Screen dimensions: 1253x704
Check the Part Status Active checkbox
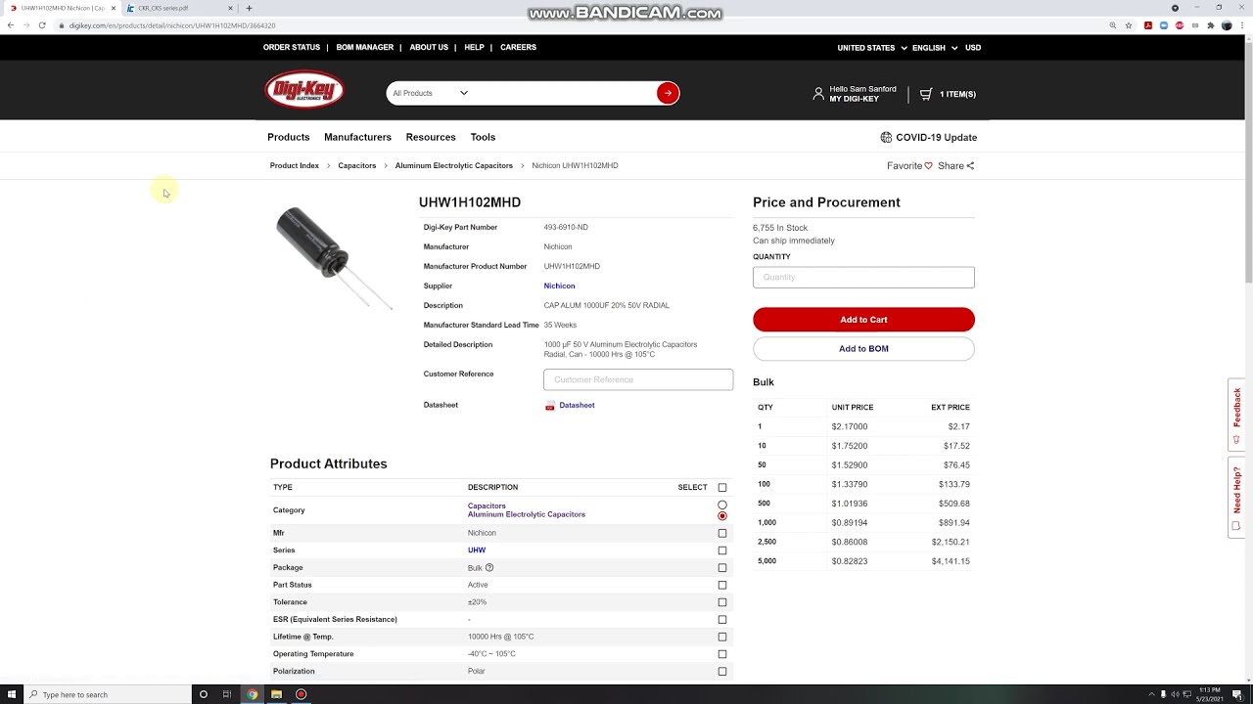[722, 585]
